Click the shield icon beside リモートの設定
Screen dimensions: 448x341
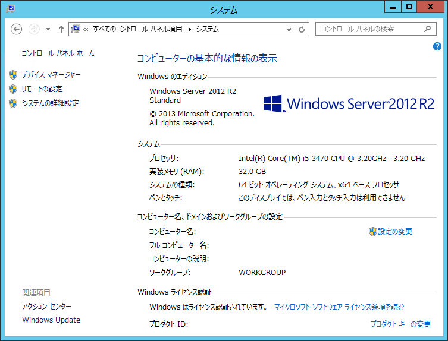pos(13,89)
